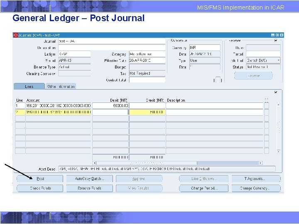Image resolution: width=299 pixels, height=224 pixels.
Task: Click the Post button
Action: pyautogui.click(x=40, y=179)
